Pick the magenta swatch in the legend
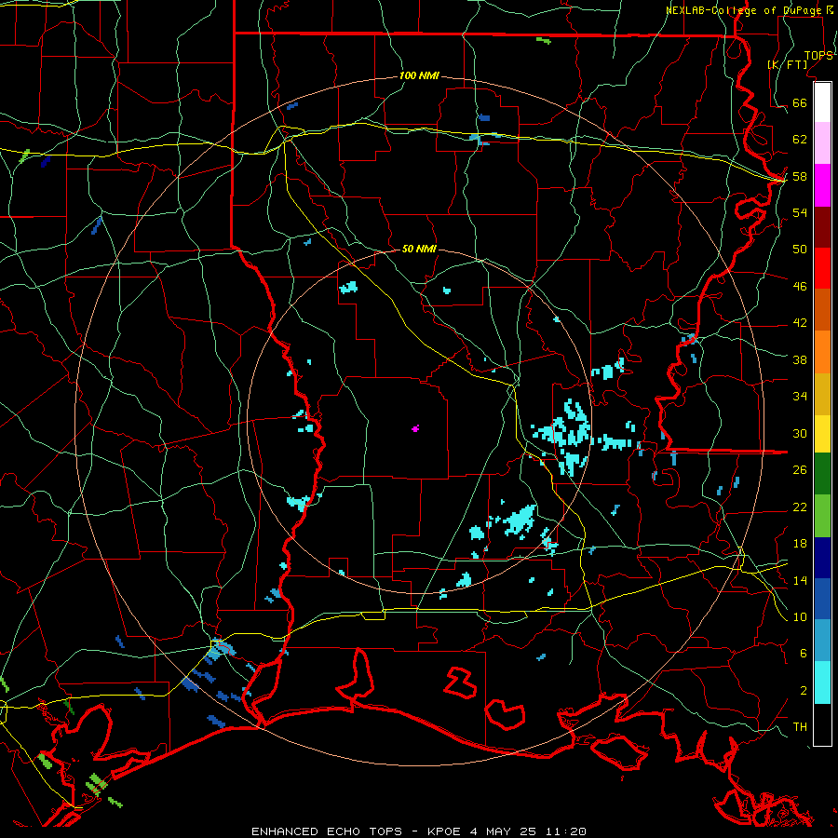 822,185
